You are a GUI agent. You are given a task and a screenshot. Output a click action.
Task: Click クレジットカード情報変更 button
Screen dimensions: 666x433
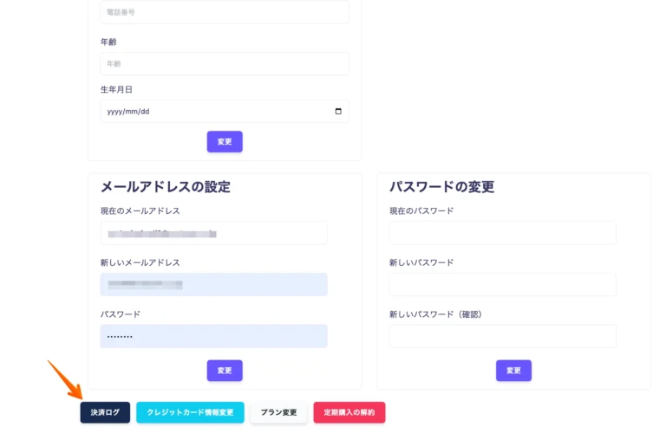tap(190, 412)
